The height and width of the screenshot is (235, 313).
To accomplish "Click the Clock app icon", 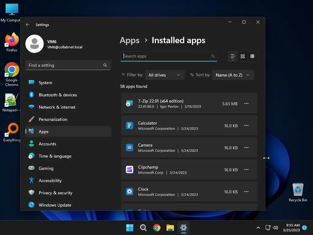I will click(x=129, y=192).
